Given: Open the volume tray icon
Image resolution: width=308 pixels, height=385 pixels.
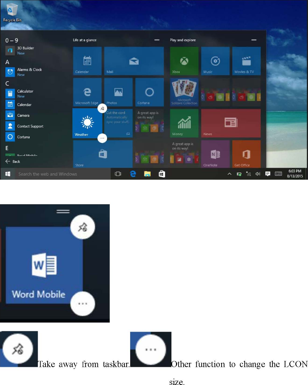Looking at the screenshot, I should 258,174.
